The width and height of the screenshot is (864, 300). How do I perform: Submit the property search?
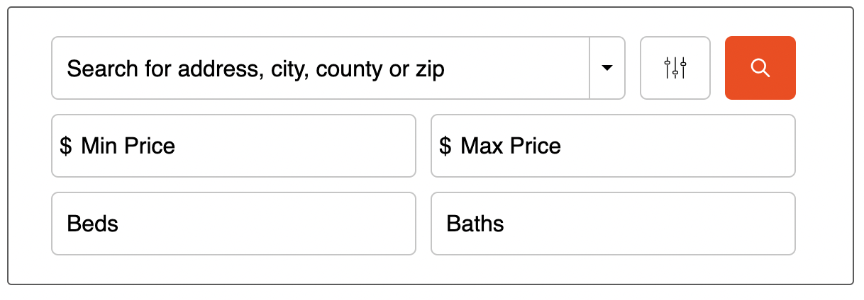(760, 68)
